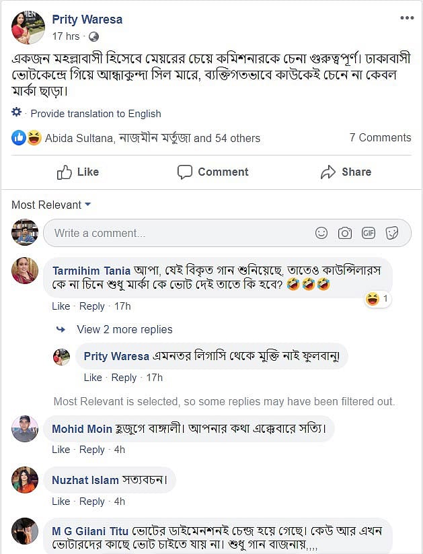
Task: Click the Share button on post
Action: (346, 172)
